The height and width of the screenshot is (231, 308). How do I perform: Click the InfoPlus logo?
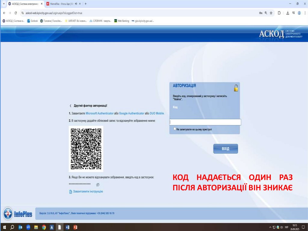pyautogui.click(x=18, y=214)
